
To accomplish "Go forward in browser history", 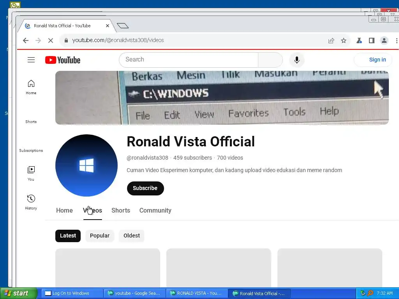I will 38,40.
